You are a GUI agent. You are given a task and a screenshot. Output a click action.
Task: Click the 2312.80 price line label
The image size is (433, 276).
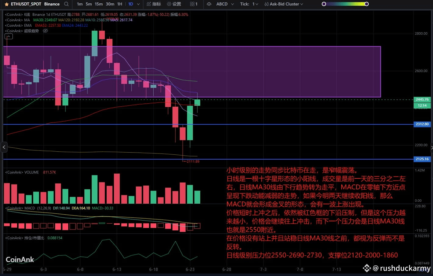point(422,124)
